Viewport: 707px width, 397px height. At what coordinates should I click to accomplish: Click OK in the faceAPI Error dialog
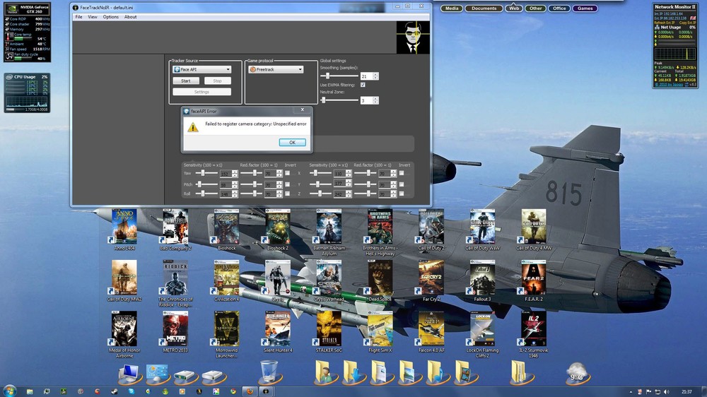pos(292,143)
